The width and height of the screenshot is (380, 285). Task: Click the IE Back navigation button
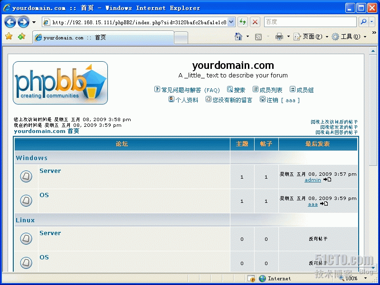[x=10, y=22]
